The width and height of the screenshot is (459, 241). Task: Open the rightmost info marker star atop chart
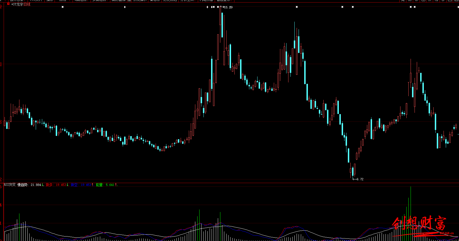[x=415, y=7]
